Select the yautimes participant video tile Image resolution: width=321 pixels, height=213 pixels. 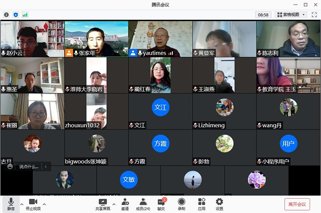[x=160, y=39]
